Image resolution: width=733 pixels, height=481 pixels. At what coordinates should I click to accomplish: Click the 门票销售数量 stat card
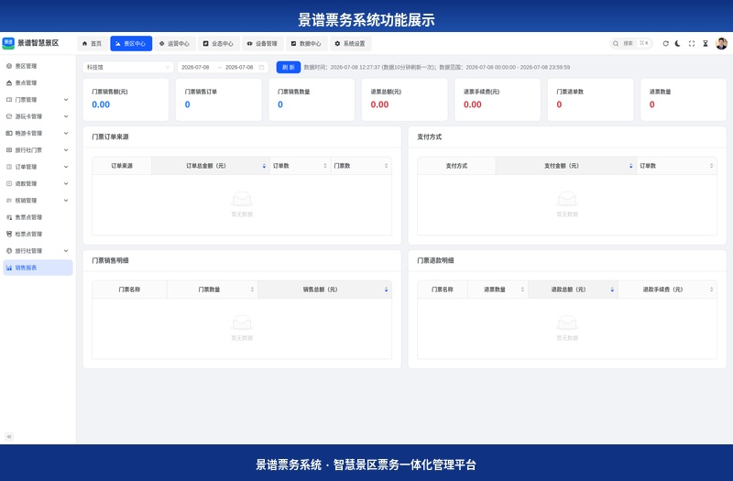(x=312, y=100)
